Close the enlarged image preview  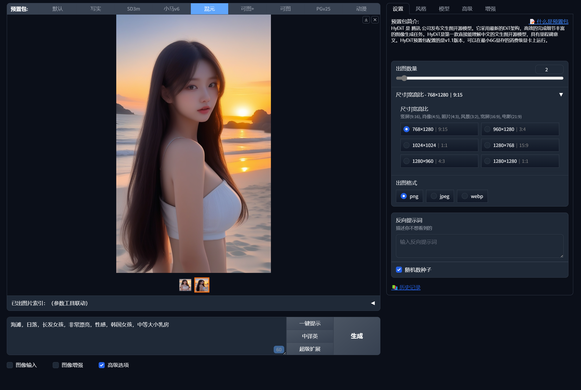point(375,20)
